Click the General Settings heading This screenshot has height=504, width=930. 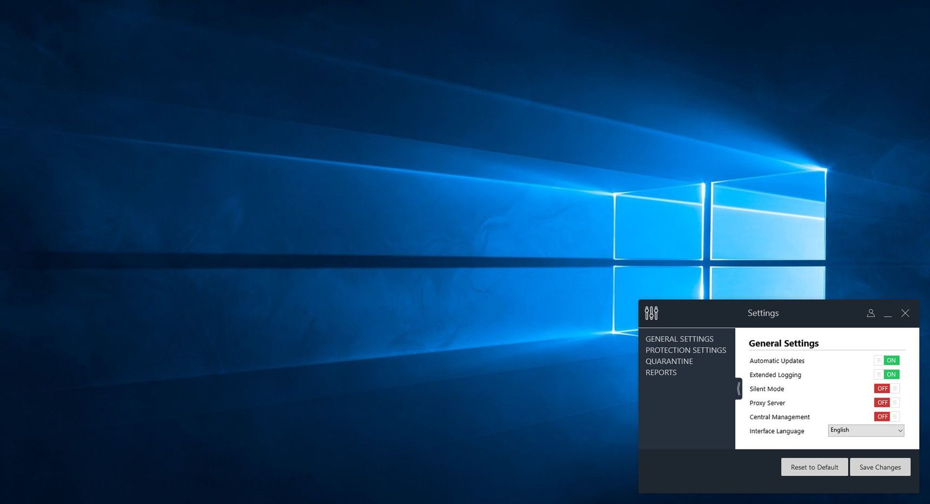783,343
